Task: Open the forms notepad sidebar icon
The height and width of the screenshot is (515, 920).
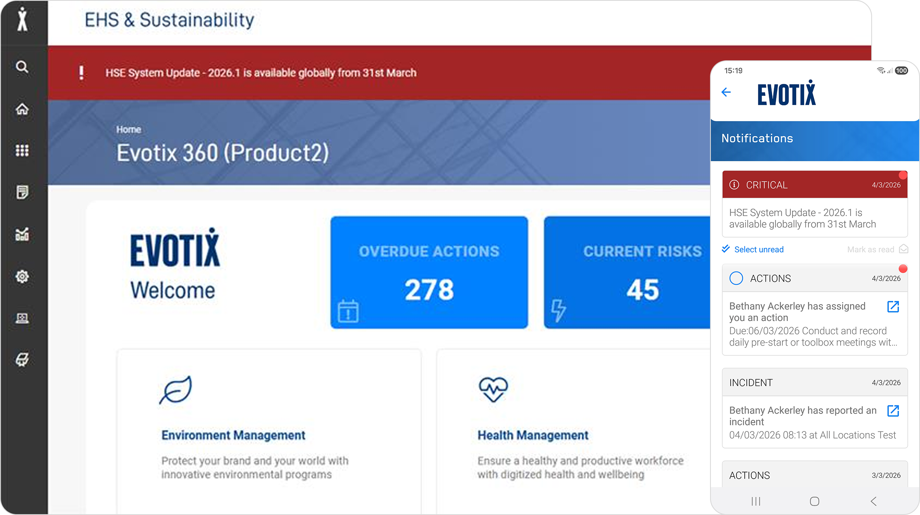Action: (x=22, y=192)
